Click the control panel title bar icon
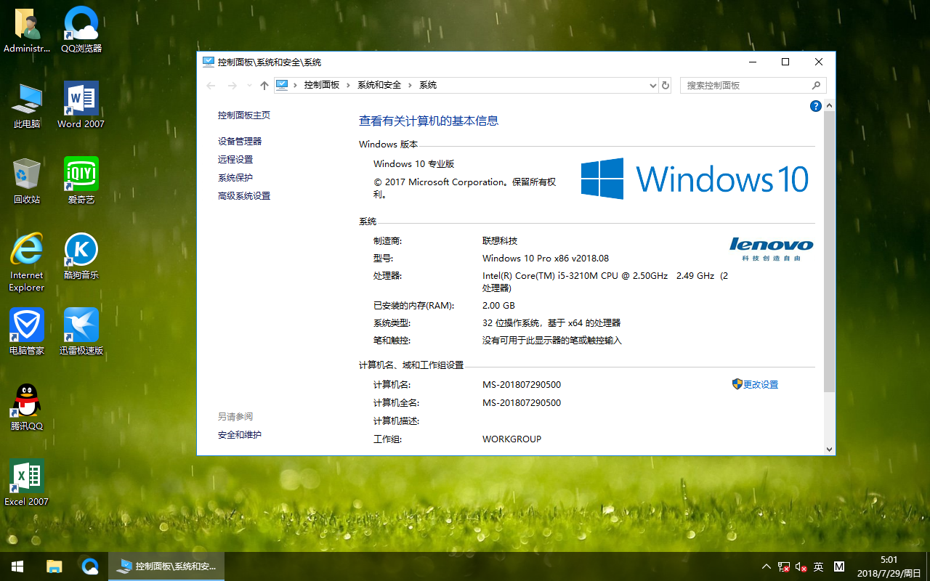 [x=209, y=62]
